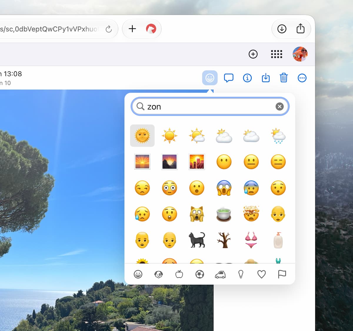This screenshot has height=331, width=353.
Task: Select the green tea cup emoji
Action: click(x=224, y=214)
